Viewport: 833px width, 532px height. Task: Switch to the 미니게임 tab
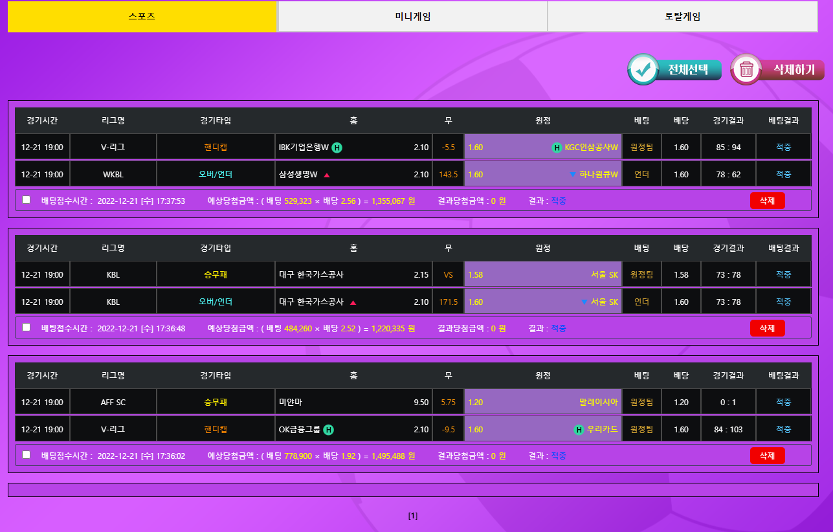coord(412,17)
